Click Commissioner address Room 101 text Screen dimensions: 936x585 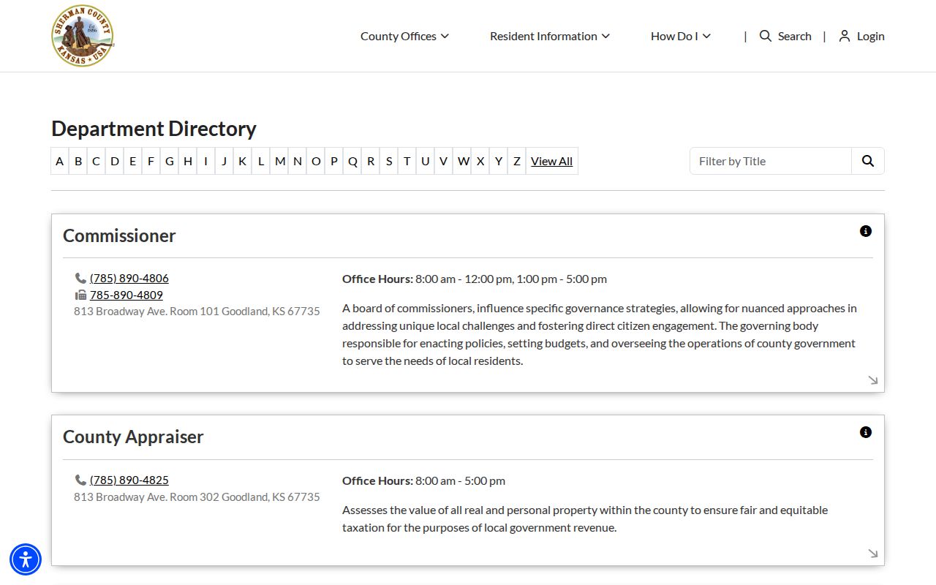point(197,312)
